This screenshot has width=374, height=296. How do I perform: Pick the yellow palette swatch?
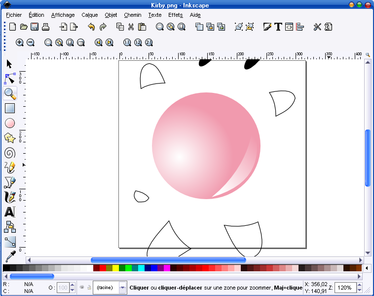(115, 268)
